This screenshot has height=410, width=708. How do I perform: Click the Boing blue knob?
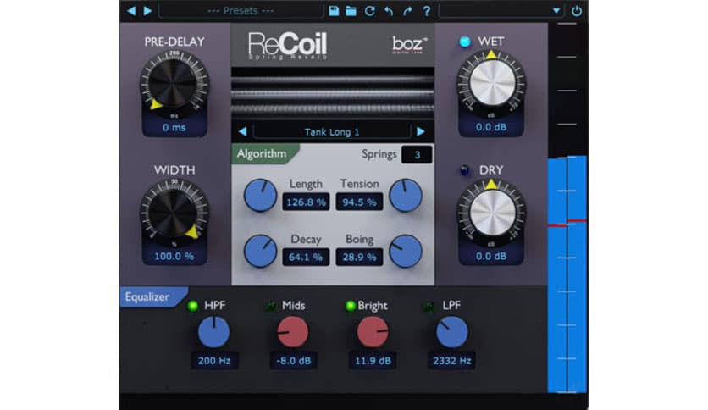[x=406, y=251]
